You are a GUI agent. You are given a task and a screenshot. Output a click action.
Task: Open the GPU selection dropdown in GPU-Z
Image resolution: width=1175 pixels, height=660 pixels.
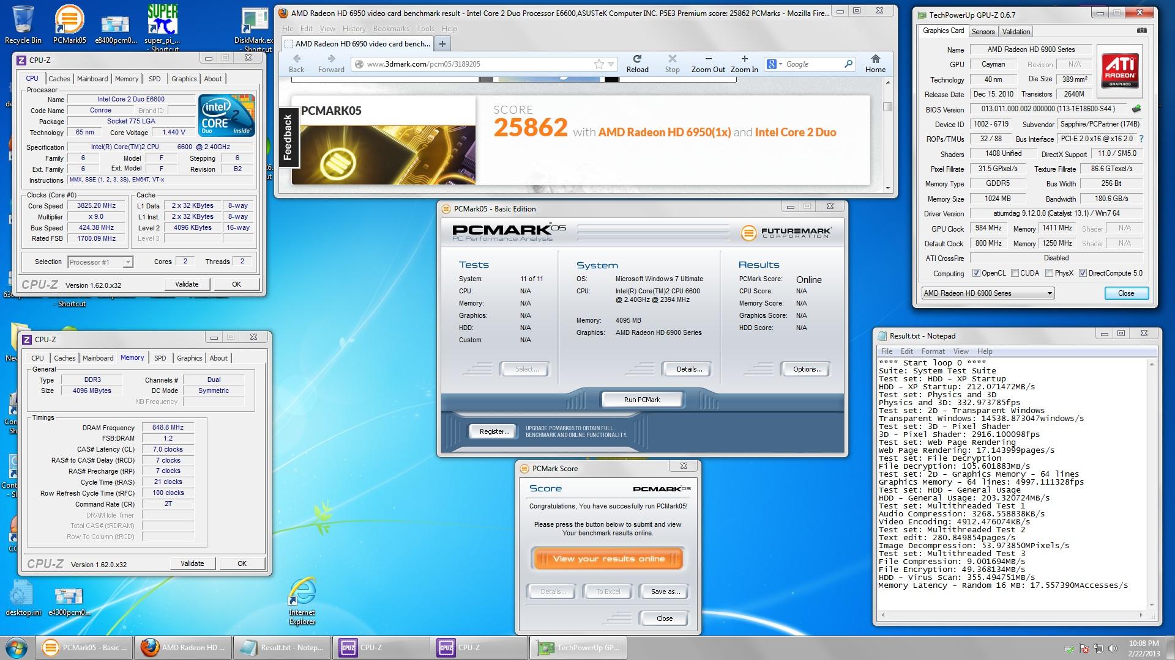(988, 293)
